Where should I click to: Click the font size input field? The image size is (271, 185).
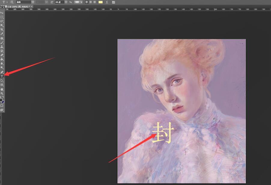59,2
